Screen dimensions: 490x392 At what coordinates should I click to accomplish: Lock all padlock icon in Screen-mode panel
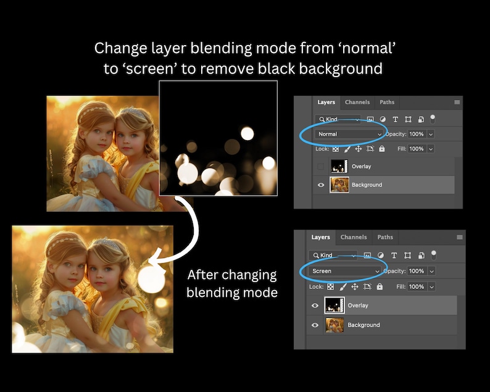(380, 286)
